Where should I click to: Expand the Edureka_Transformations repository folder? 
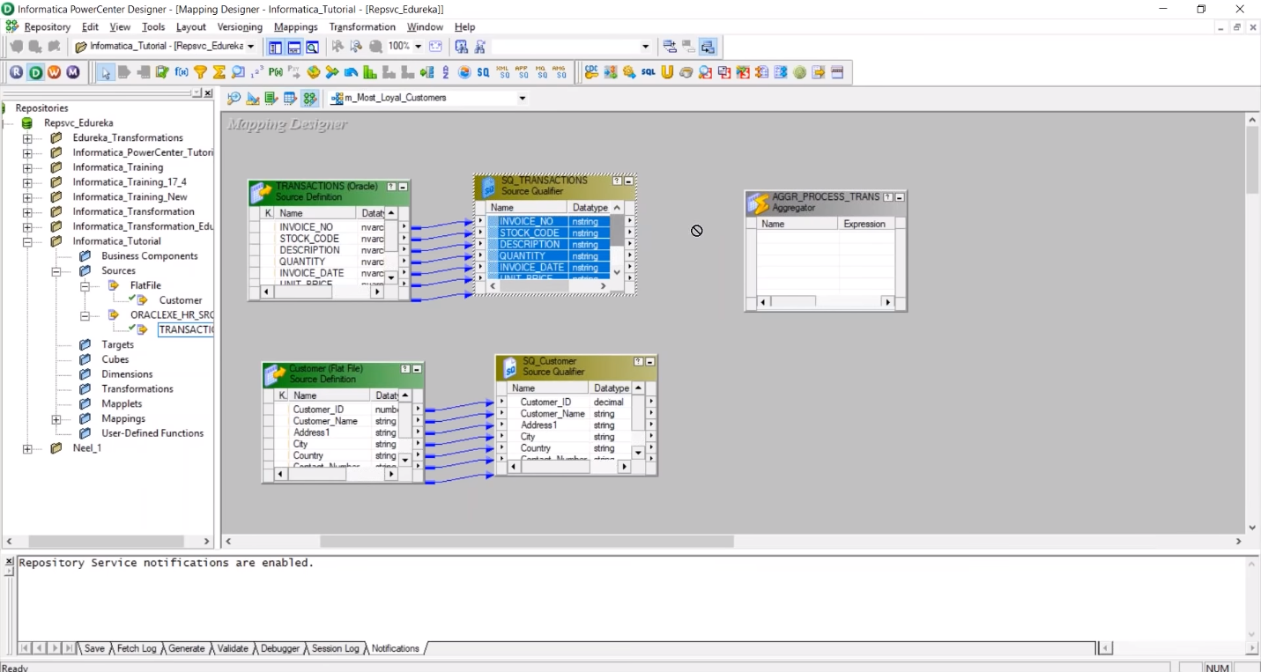pos(26,137)
